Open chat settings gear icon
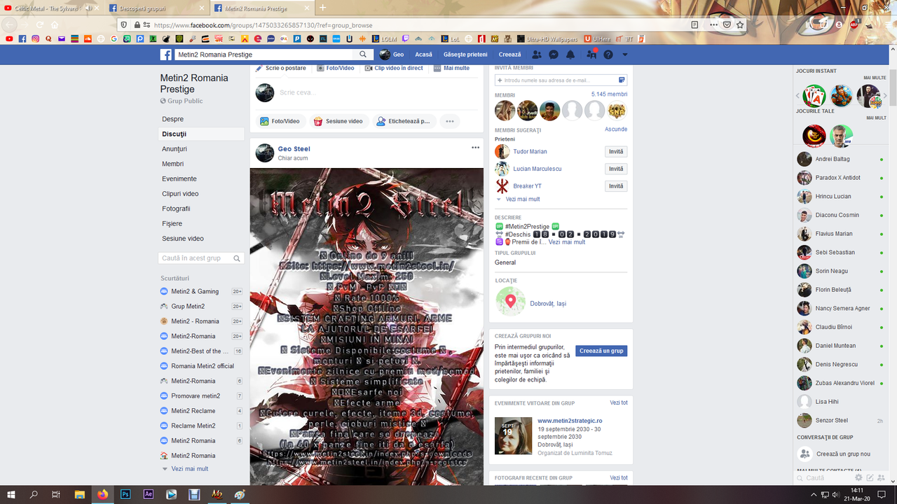This screenshot has width=897, height=504. point(858,477)
